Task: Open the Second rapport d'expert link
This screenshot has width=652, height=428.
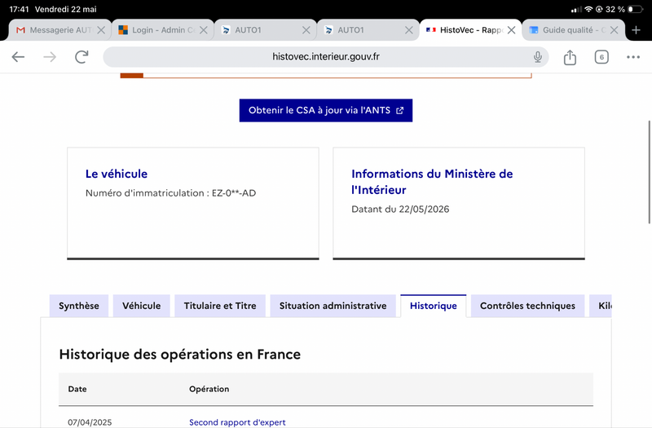Action: coord(237,422)
